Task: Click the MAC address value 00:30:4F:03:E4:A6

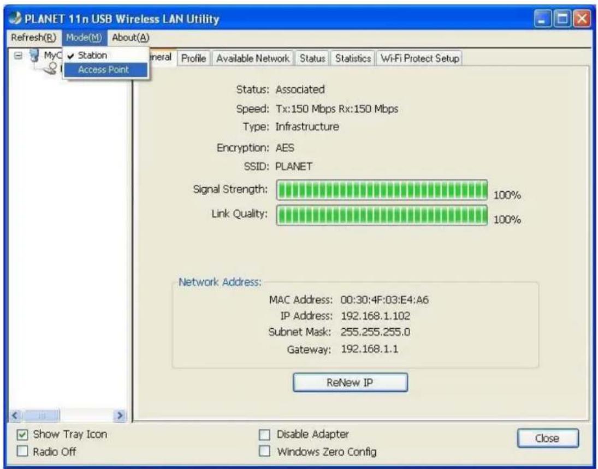Action: (384, 300)
